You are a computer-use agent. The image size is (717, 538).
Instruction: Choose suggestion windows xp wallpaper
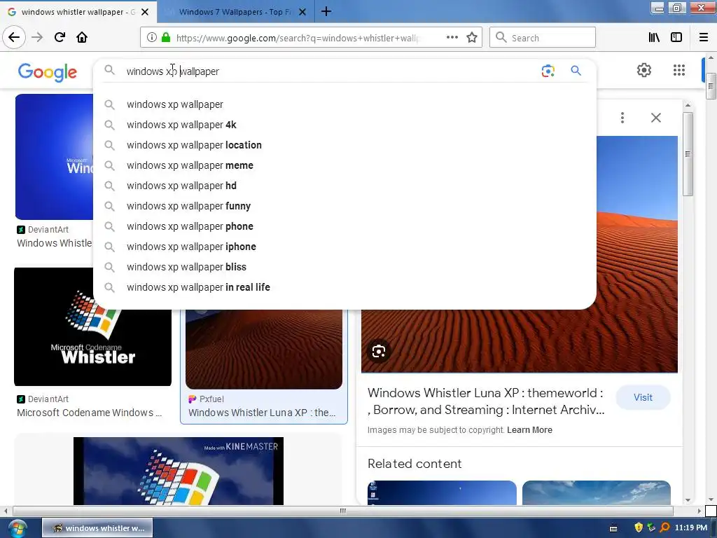(344, 104)
